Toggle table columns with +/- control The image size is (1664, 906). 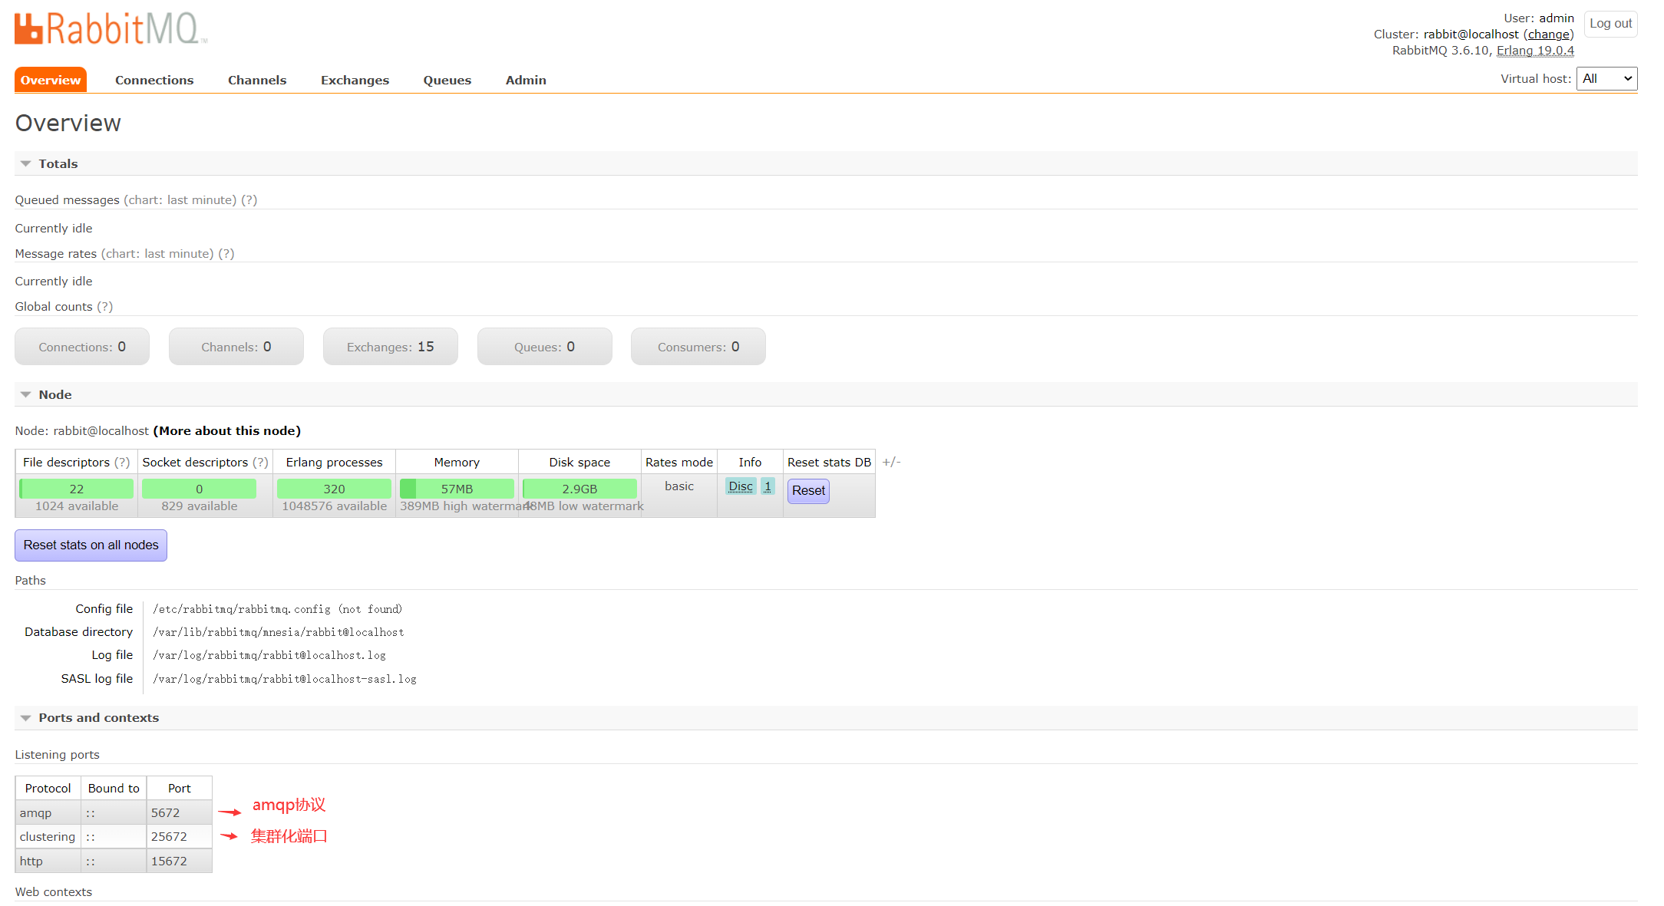coord(891,463)
